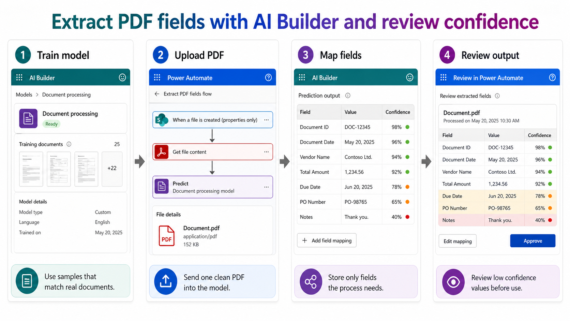Click Edit mapping button
570x321 pixels.
(x=457, y=241)
